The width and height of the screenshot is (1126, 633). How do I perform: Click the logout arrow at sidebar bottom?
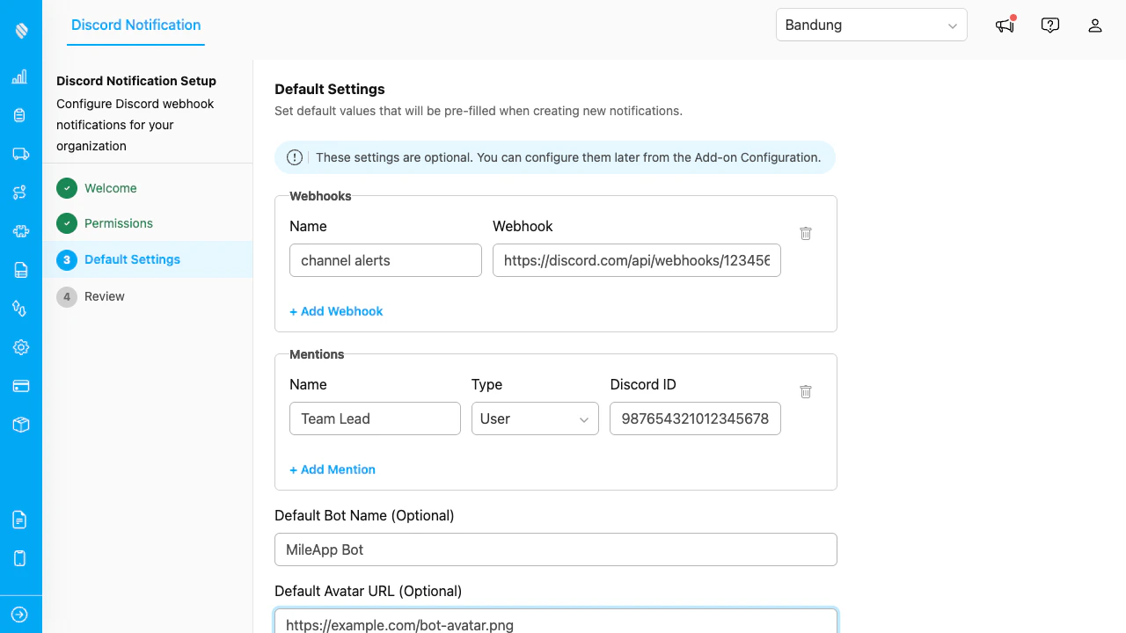(19, 614)
